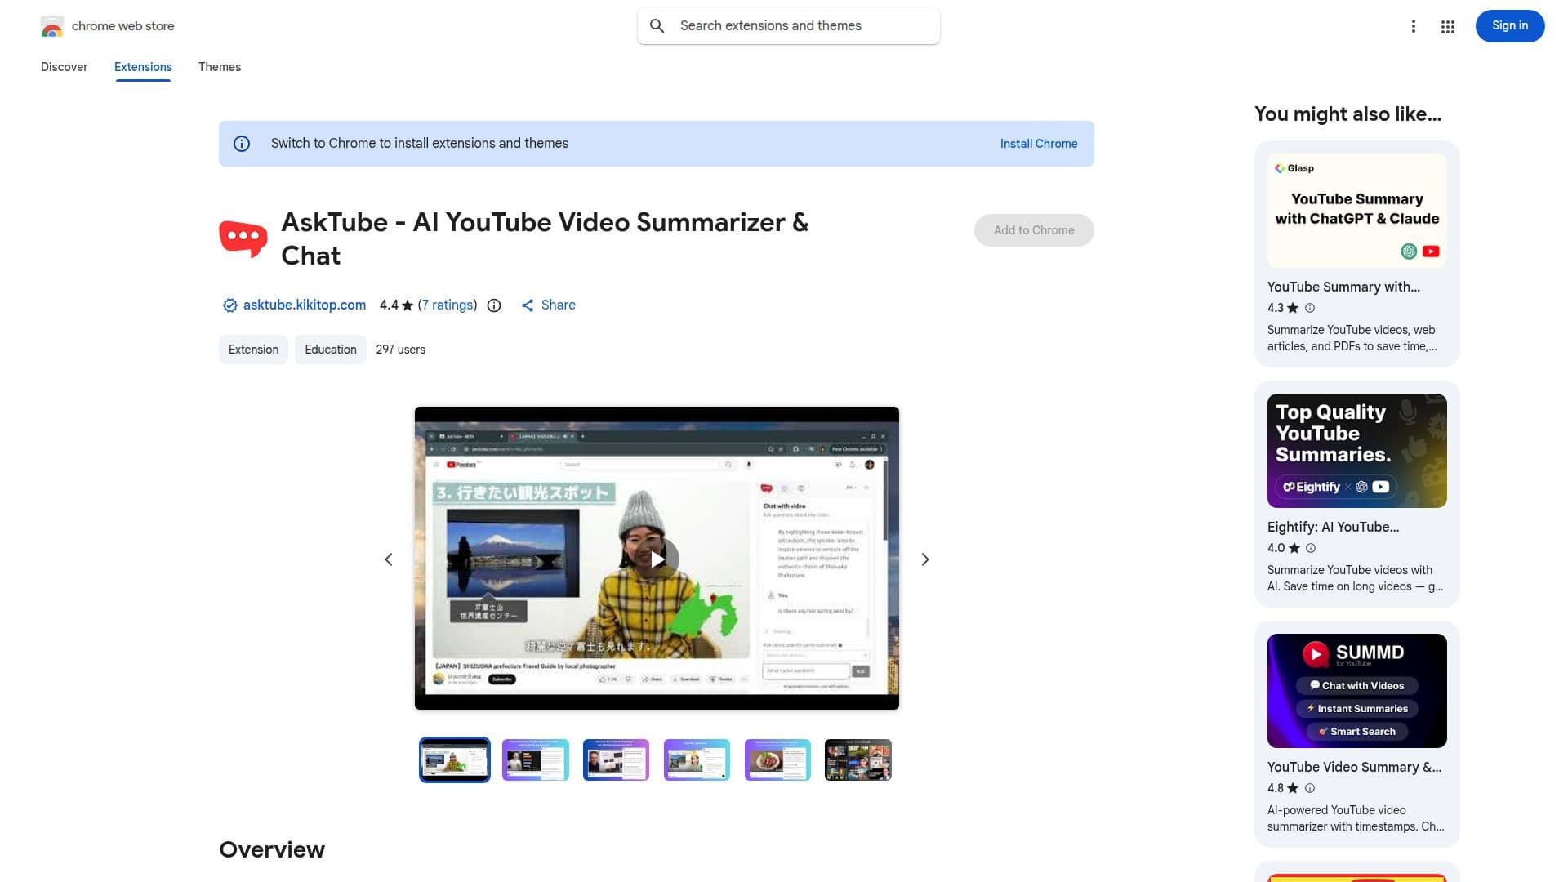Select the sixth dark collage thumbnail
The image size is (1568, 882).
(858, 760)
